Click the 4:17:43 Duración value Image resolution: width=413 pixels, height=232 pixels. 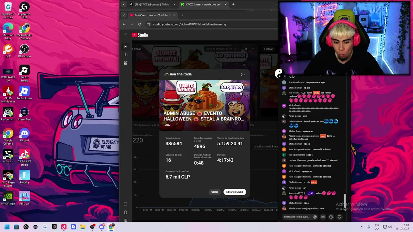coord(225,160)
